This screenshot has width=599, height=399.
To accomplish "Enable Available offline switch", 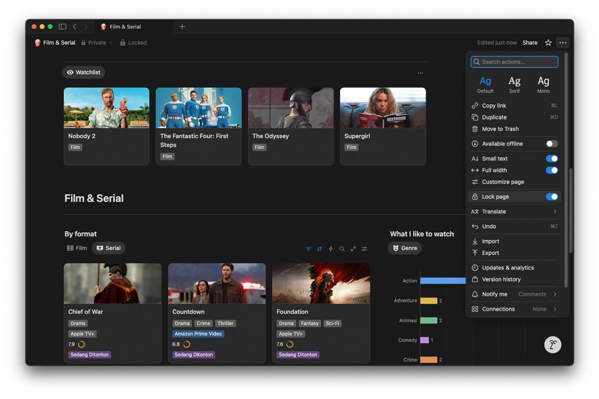I will (552, 144).
